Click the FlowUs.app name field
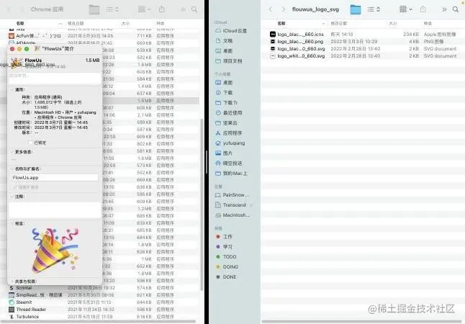This screenshot has width=465, height=324. pyautogui.click(x=55, y=177)
